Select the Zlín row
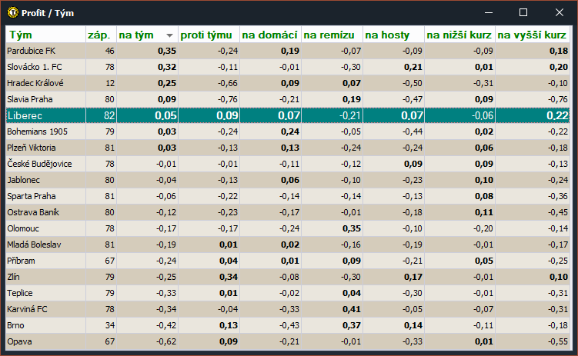Viewport: 578px width, 356px height. coord(288,277)
